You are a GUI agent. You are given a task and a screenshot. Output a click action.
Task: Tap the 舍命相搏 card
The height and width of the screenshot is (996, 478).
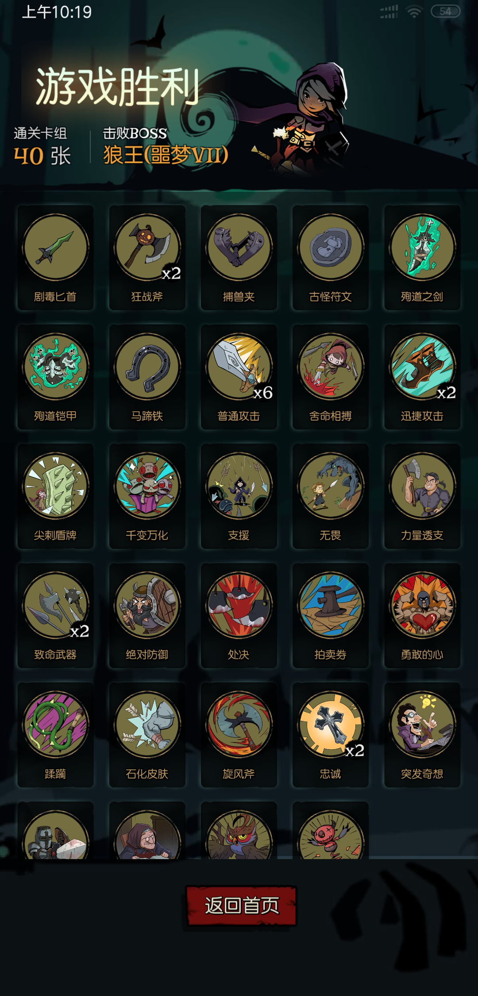[331, 377]
